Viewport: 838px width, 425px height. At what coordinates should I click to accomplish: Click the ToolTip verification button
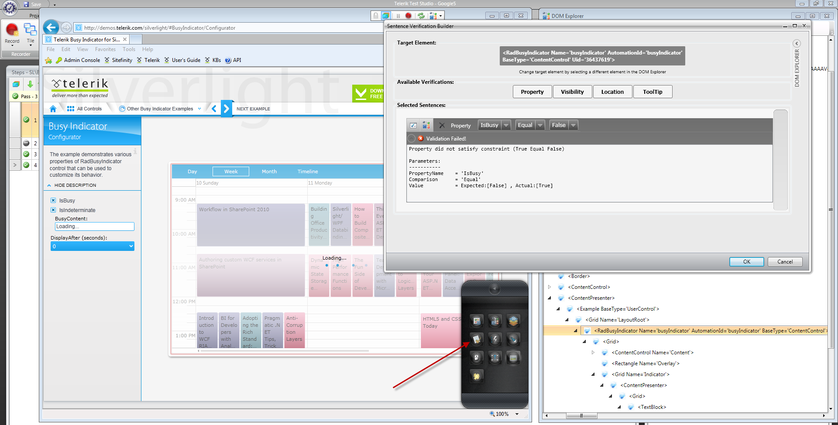pos(653,92)
